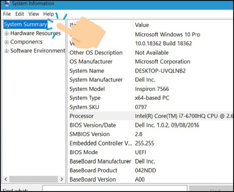Select the System Name row

[x=151, y=71]
